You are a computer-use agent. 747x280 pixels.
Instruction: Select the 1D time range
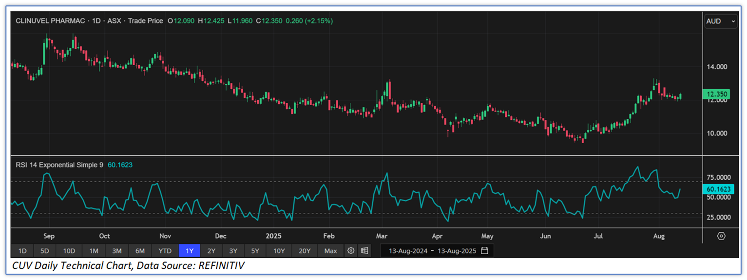tap(22, 251)
